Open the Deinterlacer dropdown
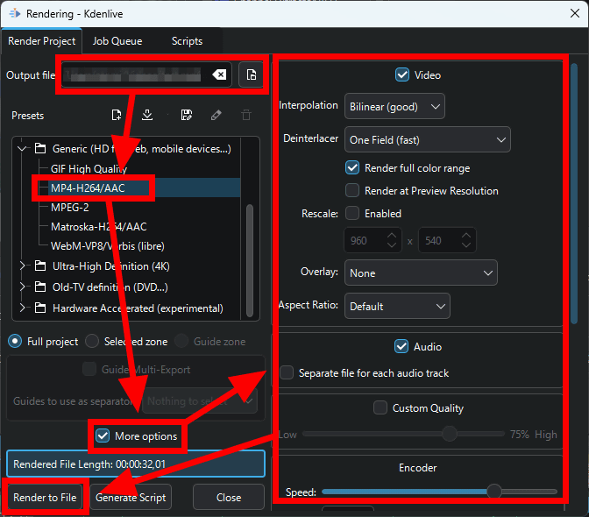 pos(427,139)
